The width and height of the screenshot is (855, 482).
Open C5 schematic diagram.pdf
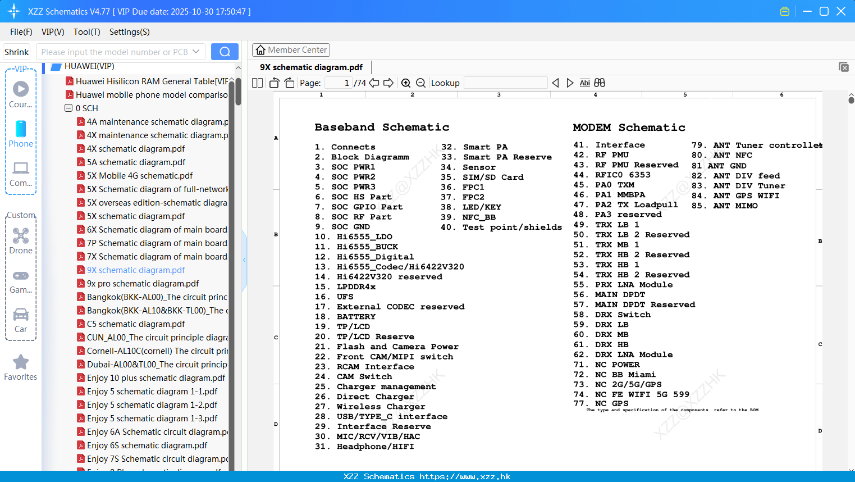[131, 324]
